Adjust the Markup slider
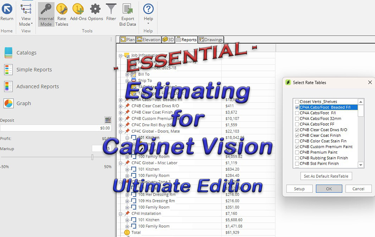 93,157
